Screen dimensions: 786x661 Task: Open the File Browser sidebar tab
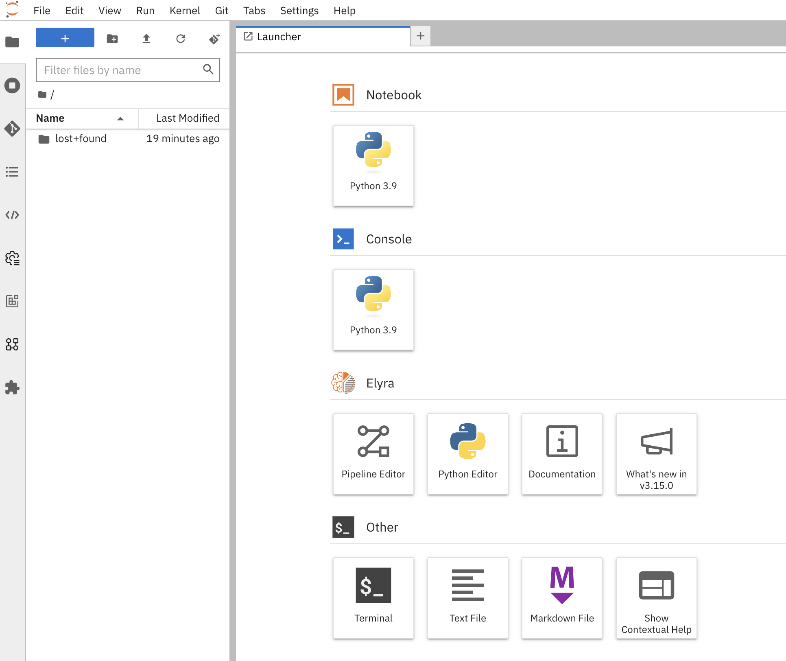12,42
